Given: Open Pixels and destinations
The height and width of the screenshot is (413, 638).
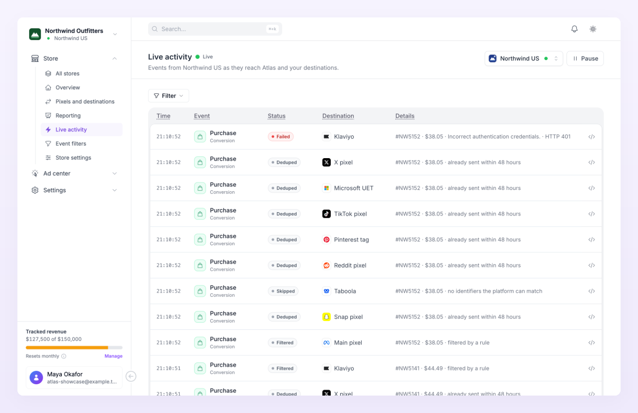Looking at the screenshot, I should click(81, 102).
